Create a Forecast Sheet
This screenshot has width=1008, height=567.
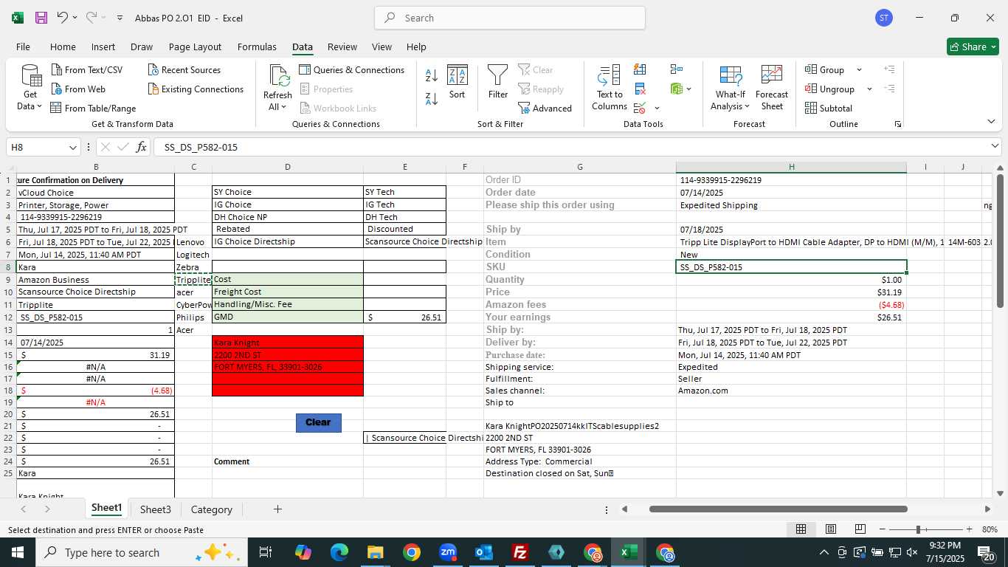tap(772, 88)
